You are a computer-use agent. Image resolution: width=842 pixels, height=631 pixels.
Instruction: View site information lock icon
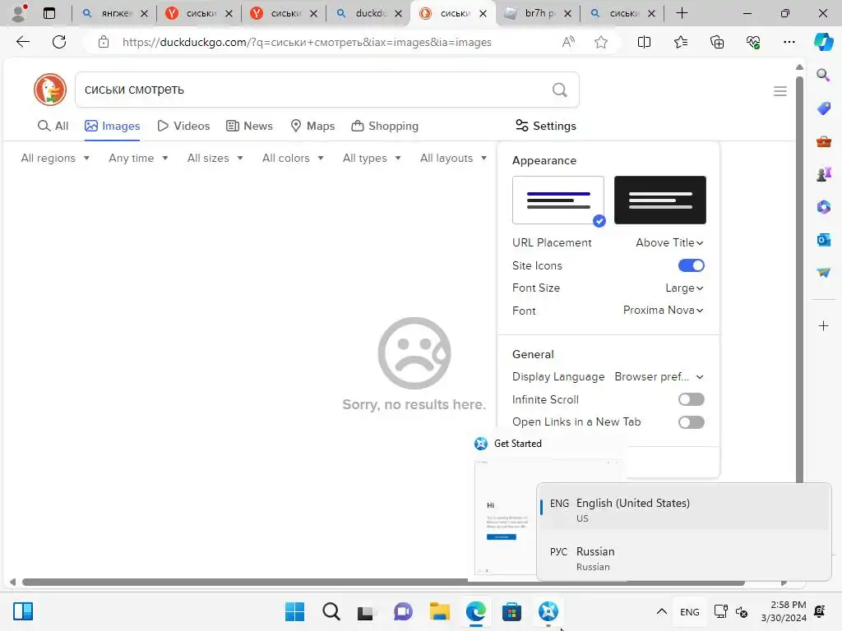[x=104, y=42]
